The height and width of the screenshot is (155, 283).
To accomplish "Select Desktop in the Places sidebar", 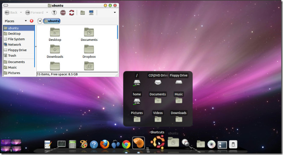I will [19, 34].
